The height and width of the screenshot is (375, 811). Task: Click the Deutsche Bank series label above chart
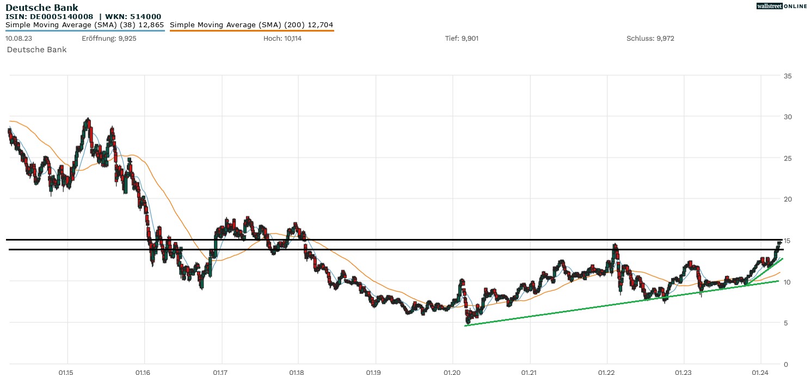click(36, 50)
